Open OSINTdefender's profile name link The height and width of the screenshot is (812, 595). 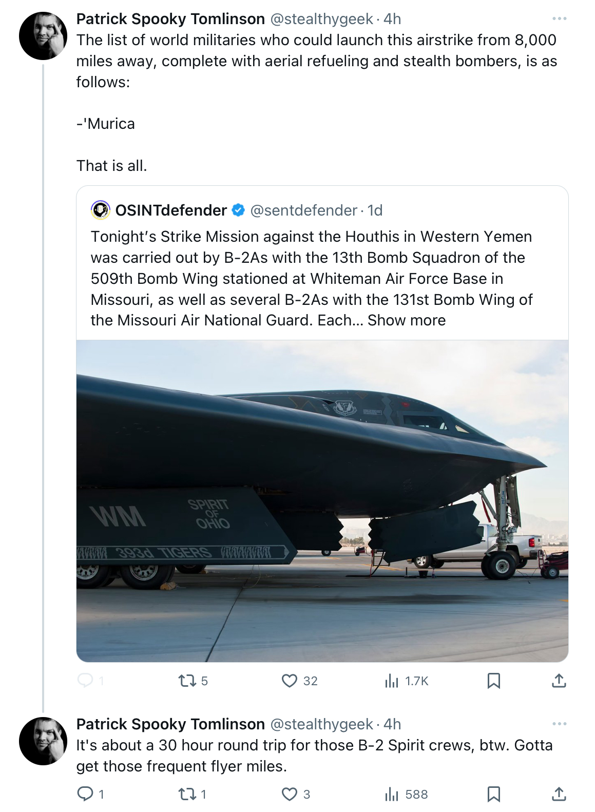(x=171, y=210)
